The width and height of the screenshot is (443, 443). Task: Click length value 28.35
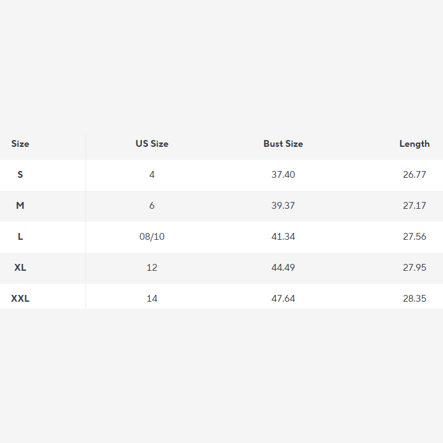[x=414, y=299]
